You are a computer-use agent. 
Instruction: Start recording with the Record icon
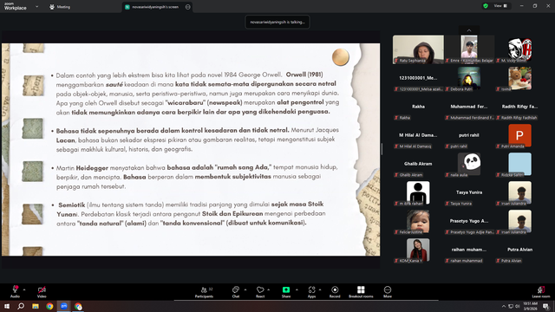(335, 289)
